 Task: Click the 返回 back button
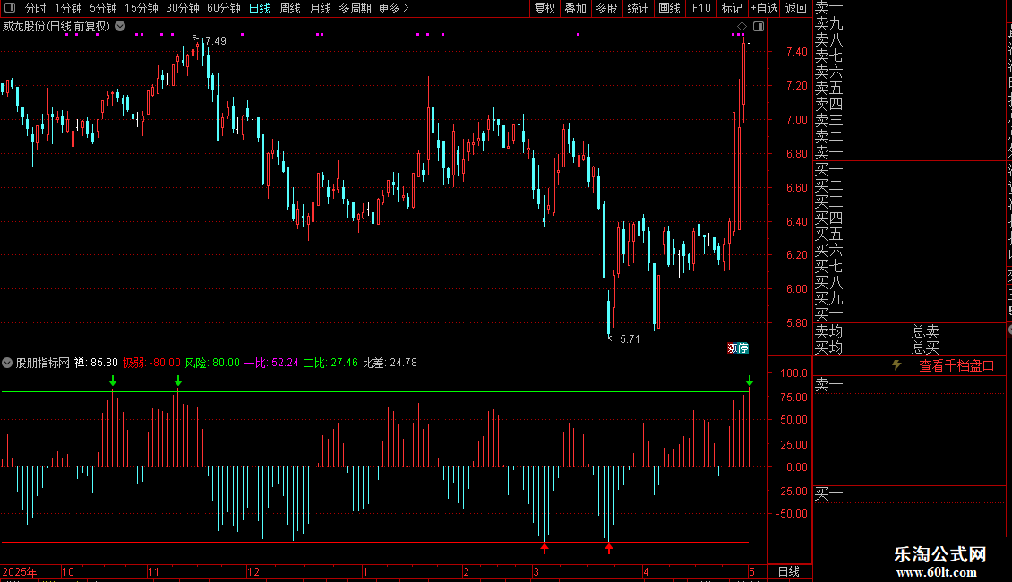(796, 8)
